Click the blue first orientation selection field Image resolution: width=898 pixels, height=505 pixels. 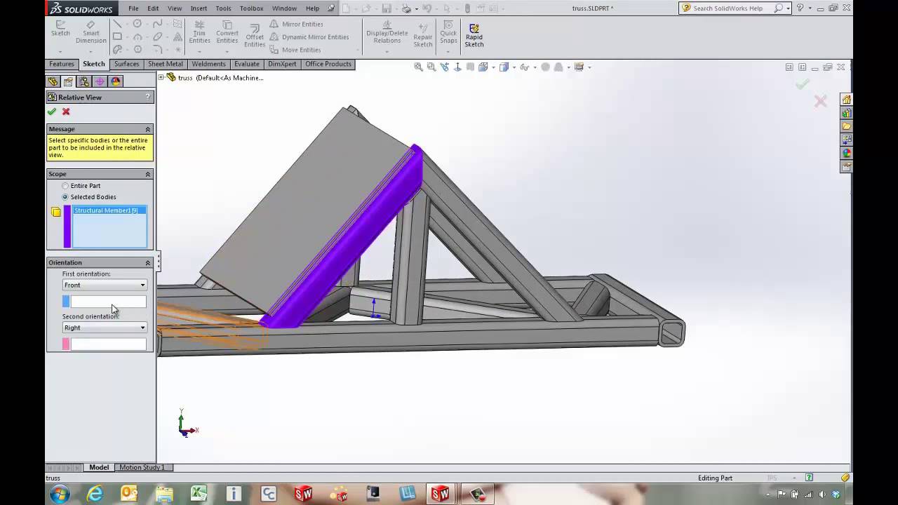[108, 302]
